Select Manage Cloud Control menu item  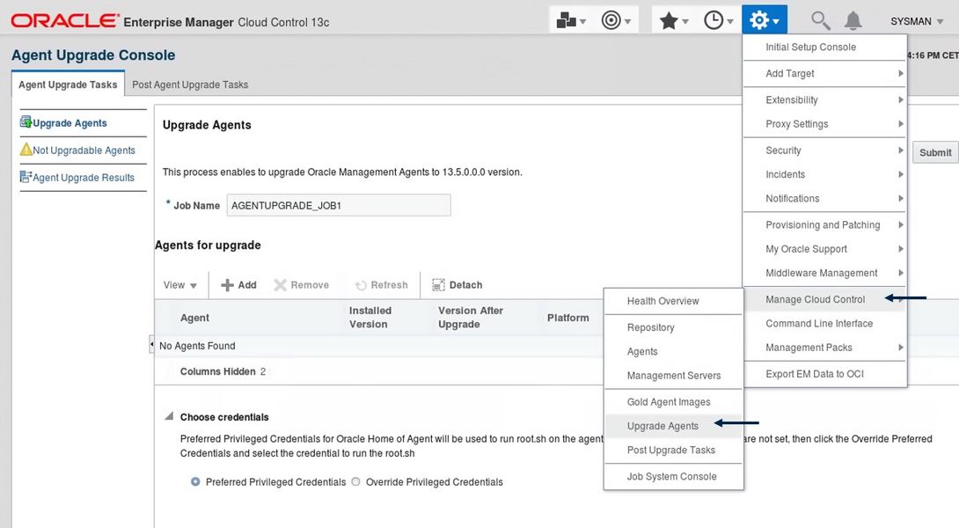click(824, 299)
